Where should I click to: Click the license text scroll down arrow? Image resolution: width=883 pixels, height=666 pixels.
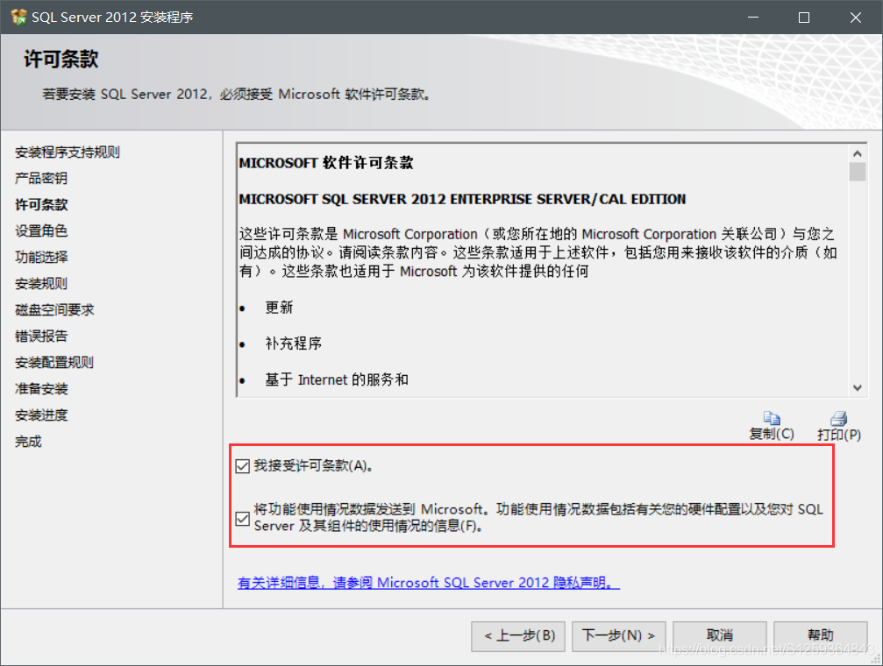[857, 387]
